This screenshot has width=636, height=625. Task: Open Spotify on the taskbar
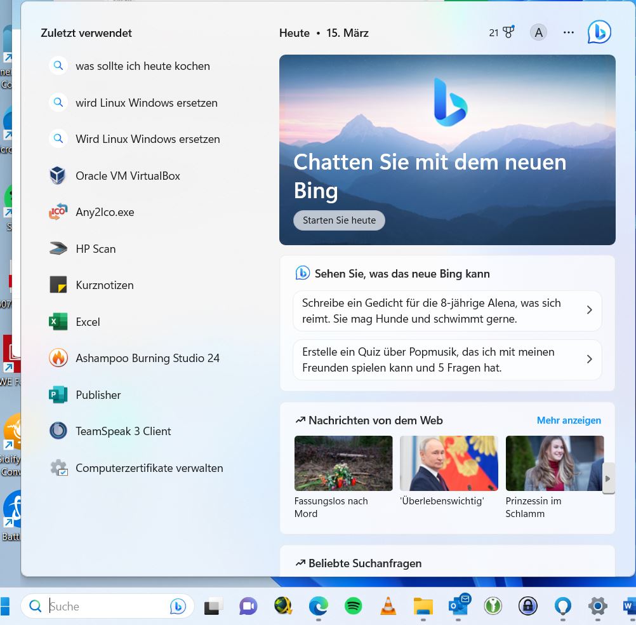(354, 607)
